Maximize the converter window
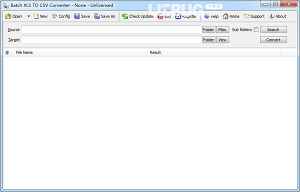 (275, 4)
